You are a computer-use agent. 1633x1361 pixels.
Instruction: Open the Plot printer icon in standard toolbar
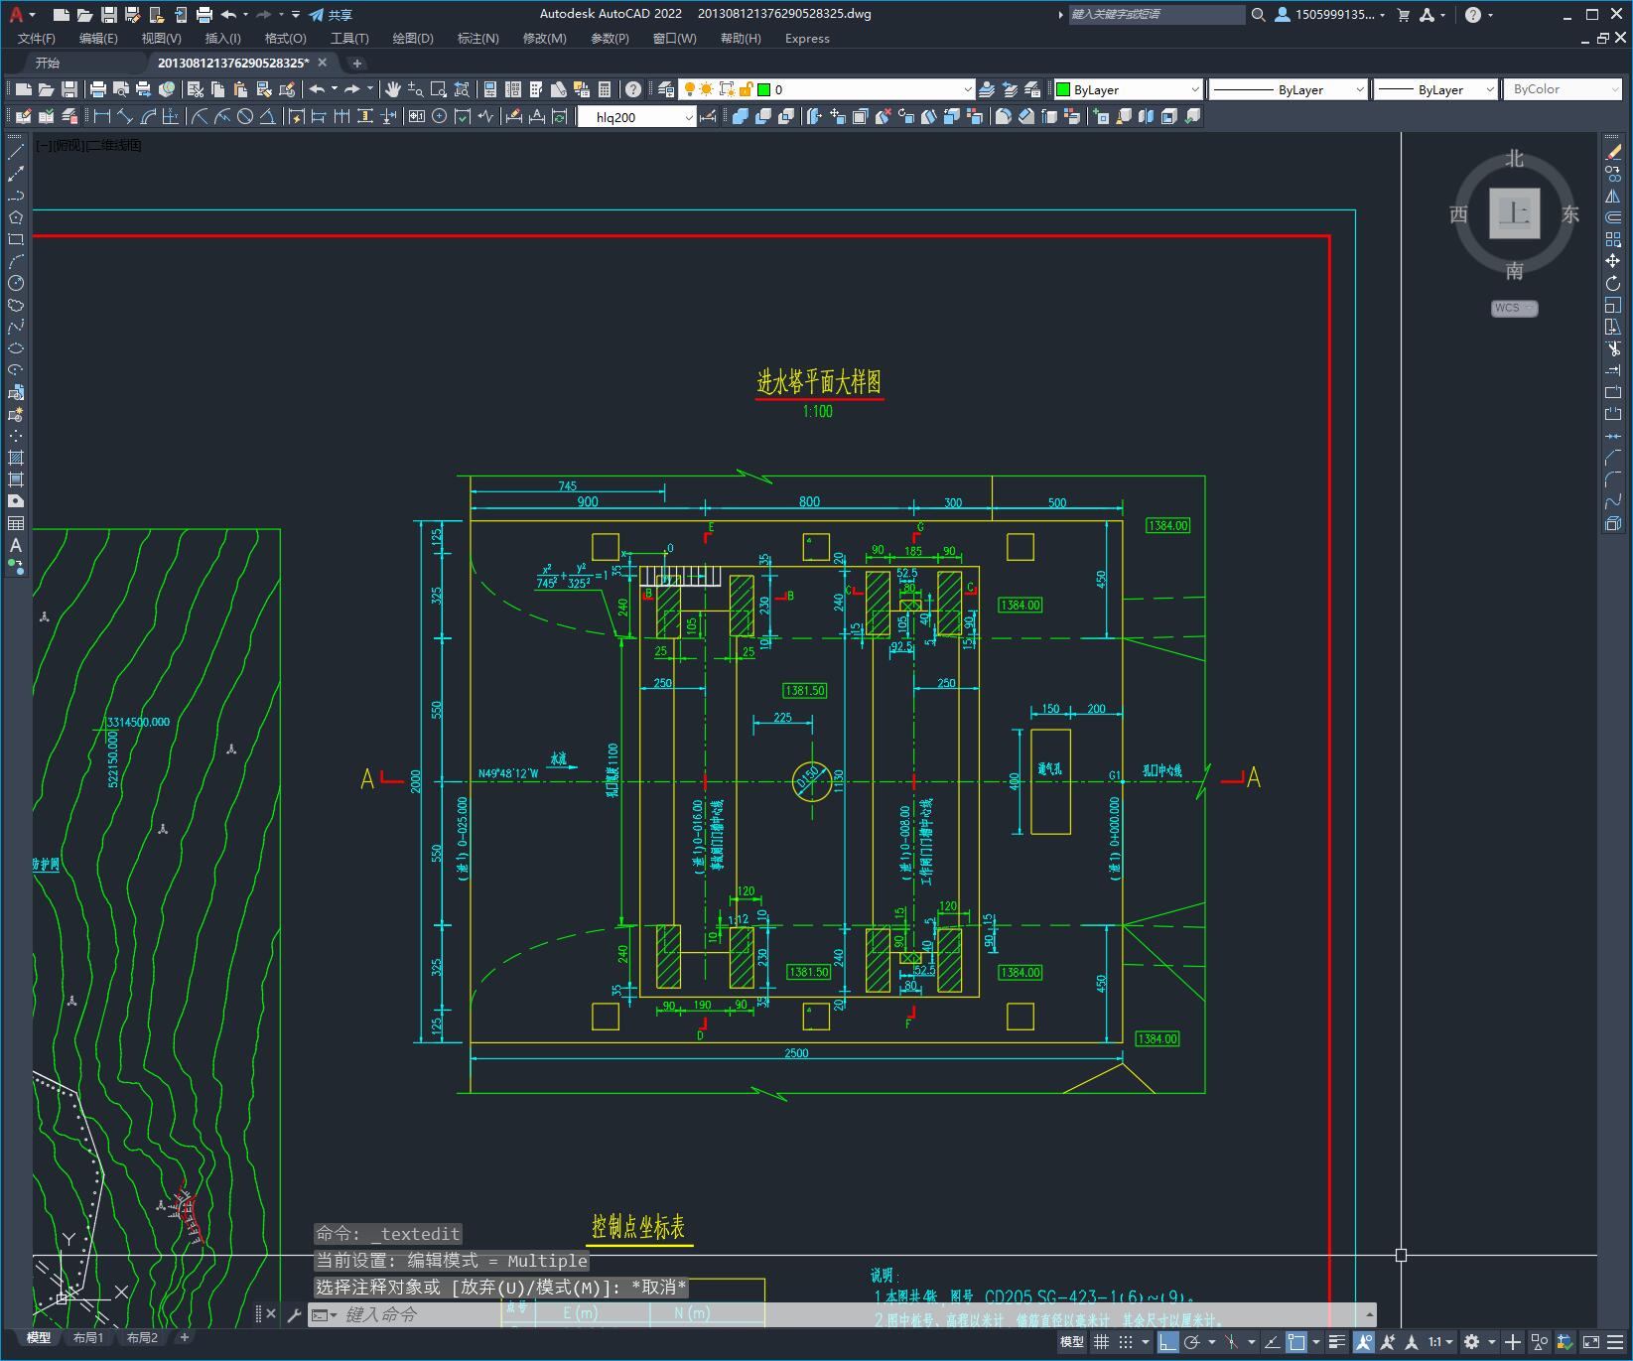[99, 89]
